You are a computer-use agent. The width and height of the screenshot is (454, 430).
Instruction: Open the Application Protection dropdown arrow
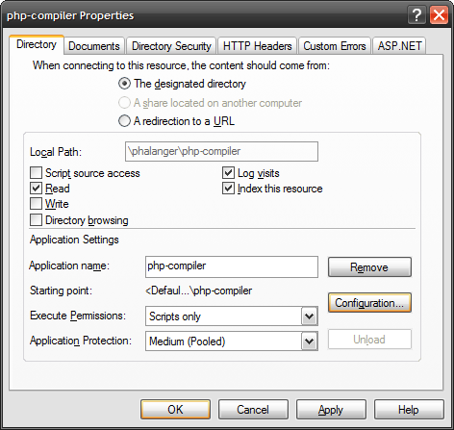(x=309, y=341)
